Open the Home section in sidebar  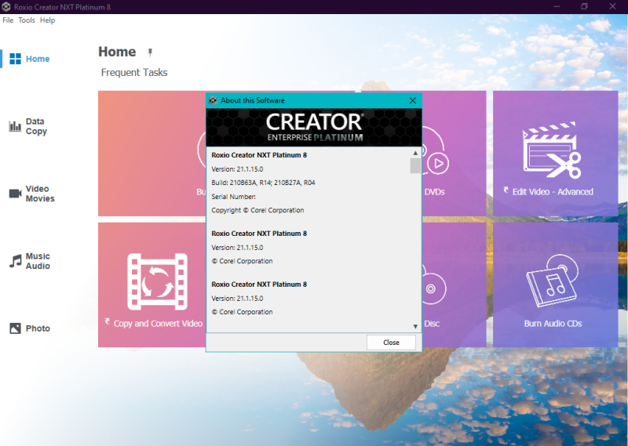(29, 59)
